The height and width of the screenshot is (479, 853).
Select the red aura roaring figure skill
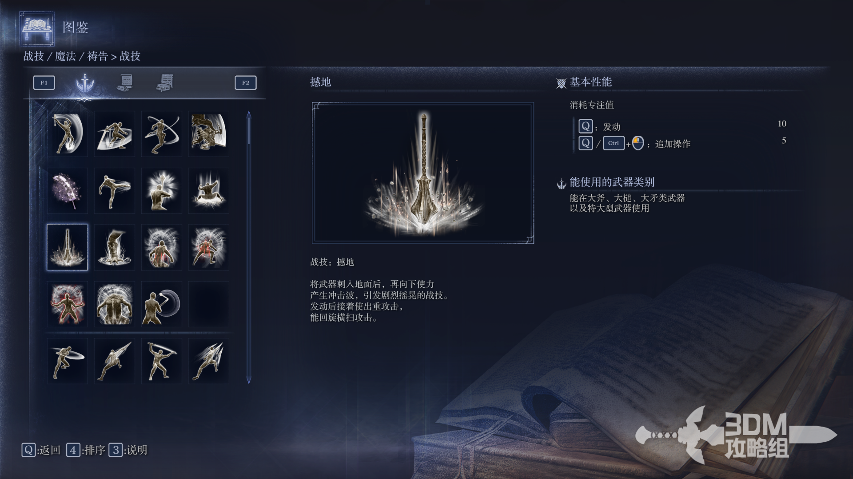(x=67, y=304)
